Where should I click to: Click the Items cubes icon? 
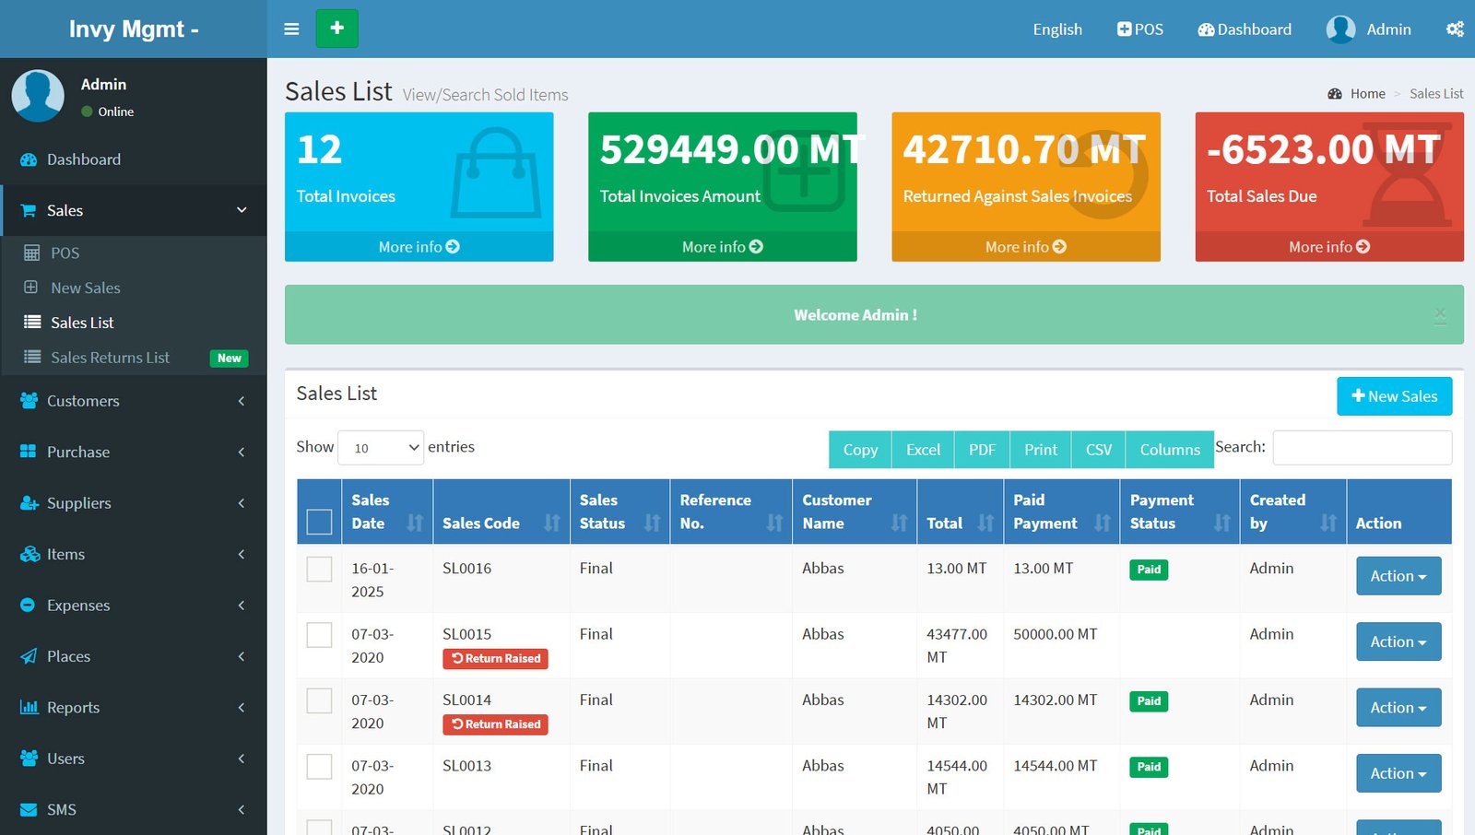(x=29, y=554)
